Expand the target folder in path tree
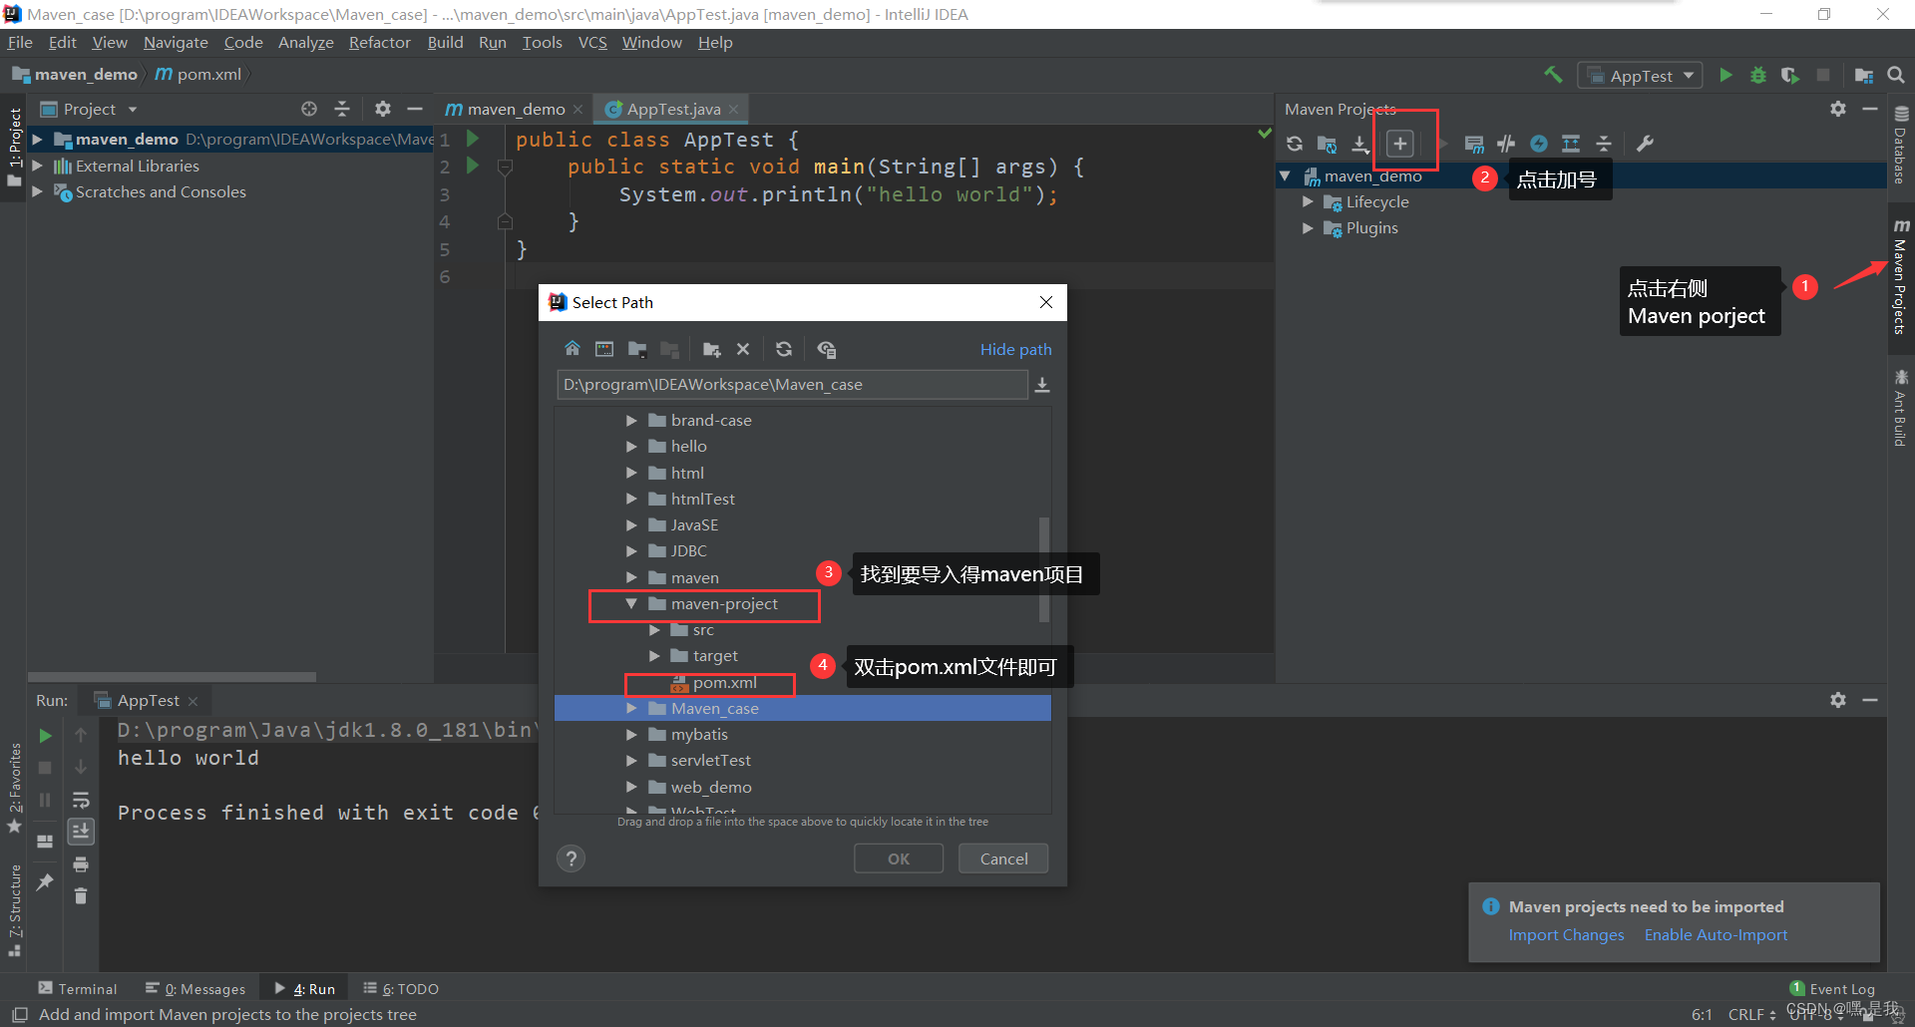 654,655
